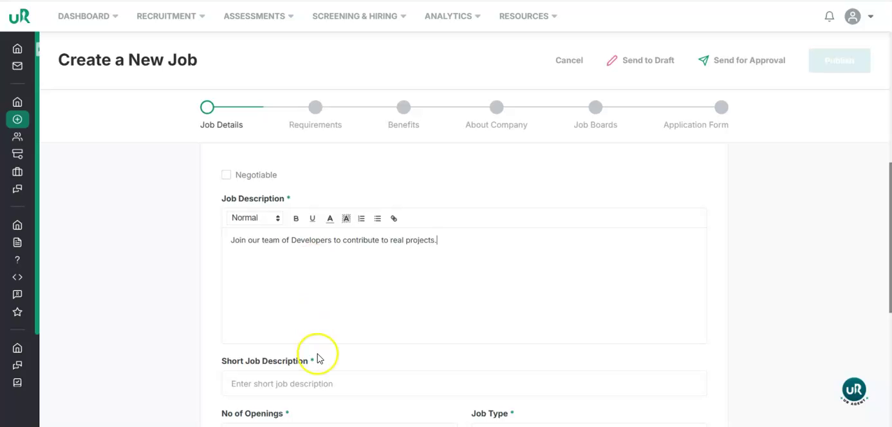The height and width of the screenshot is (427, 892).
Task: Check the Negotiable checkbox
Action: [x=226, y=175]
